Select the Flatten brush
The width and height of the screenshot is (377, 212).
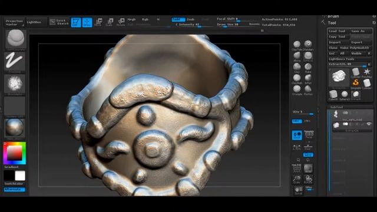tap(308, 90)
